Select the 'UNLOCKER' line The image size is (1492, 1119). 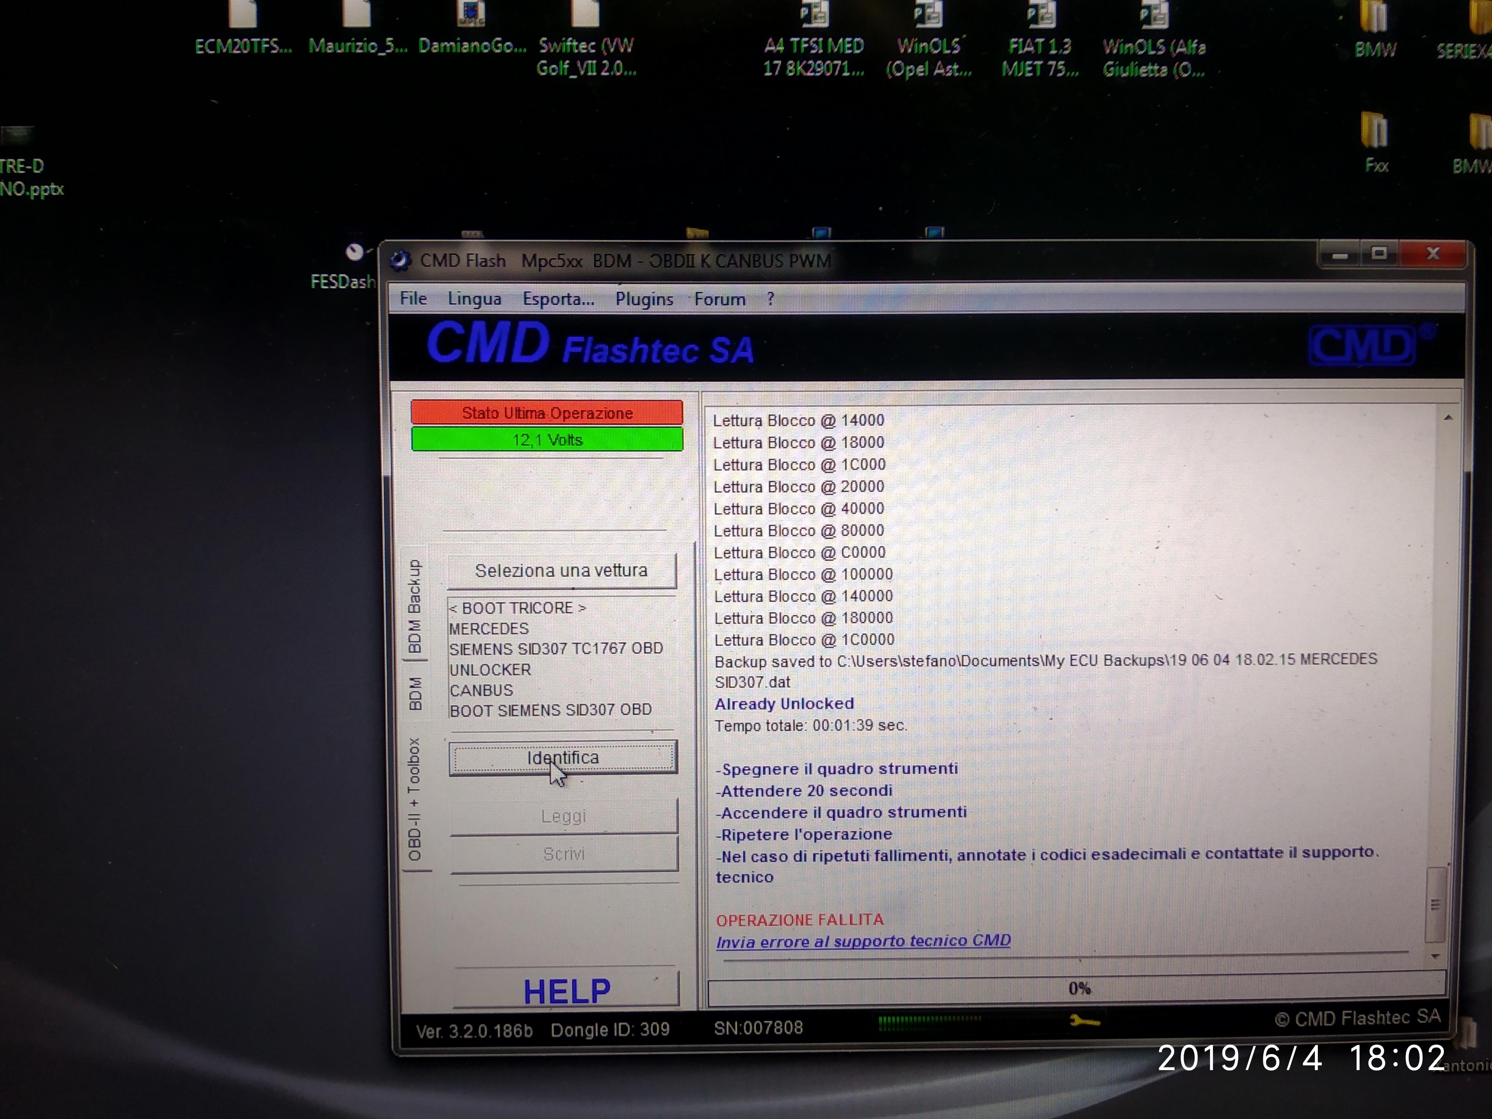490,670
